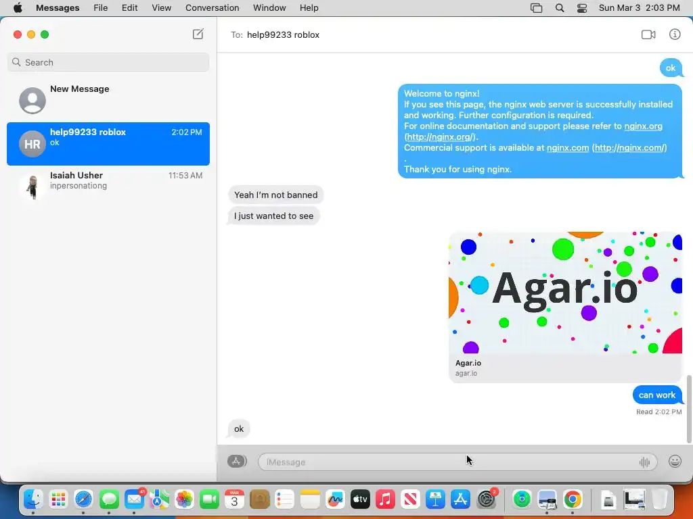Open Photos from the dock

(x=184, y=499)
